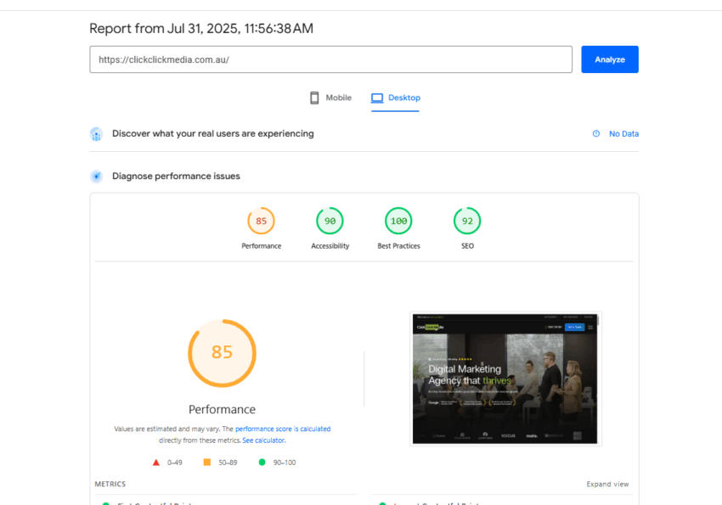Click the Diagnose performance issues section icon
The width and height of the screenshot is (722, 505).
[96, 176]
